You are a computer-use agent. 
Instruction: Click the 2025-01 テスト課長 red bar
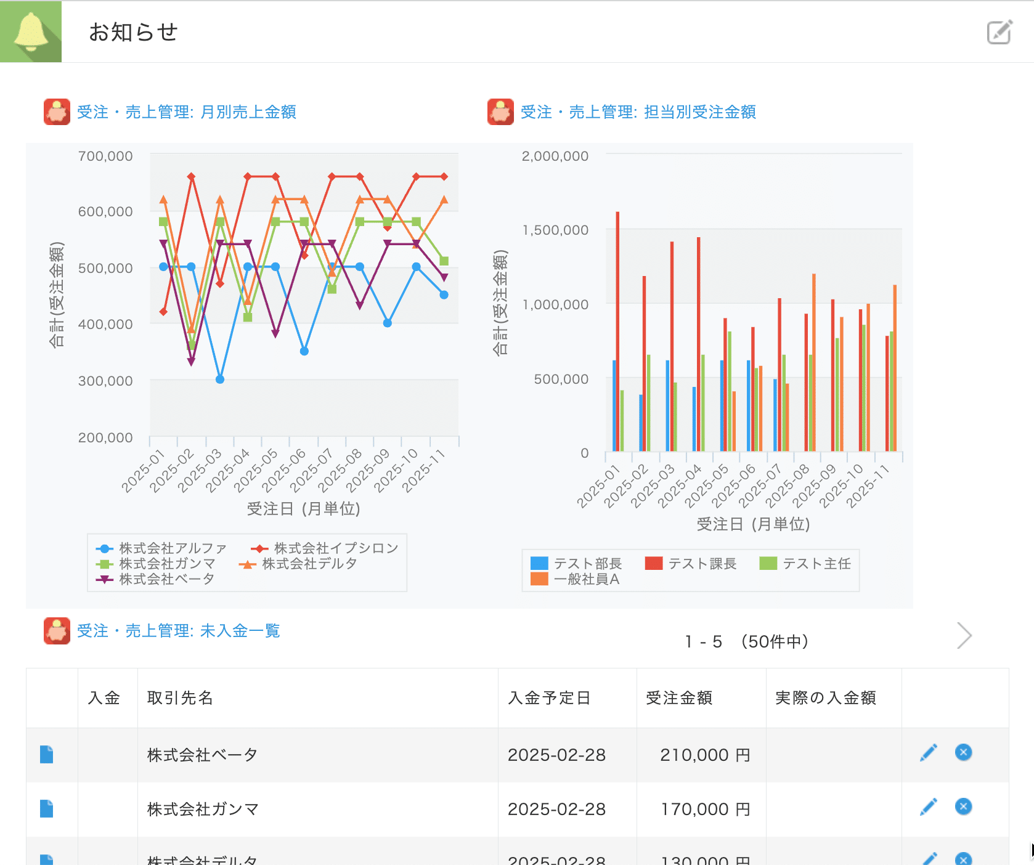(x=617, y=331)
